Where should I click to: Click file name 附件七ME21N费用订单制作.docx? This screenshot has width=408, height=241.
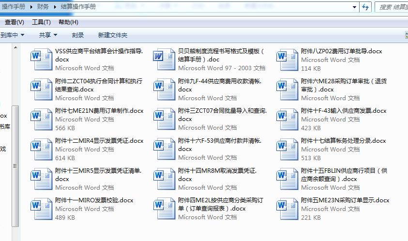coord(99,111)
